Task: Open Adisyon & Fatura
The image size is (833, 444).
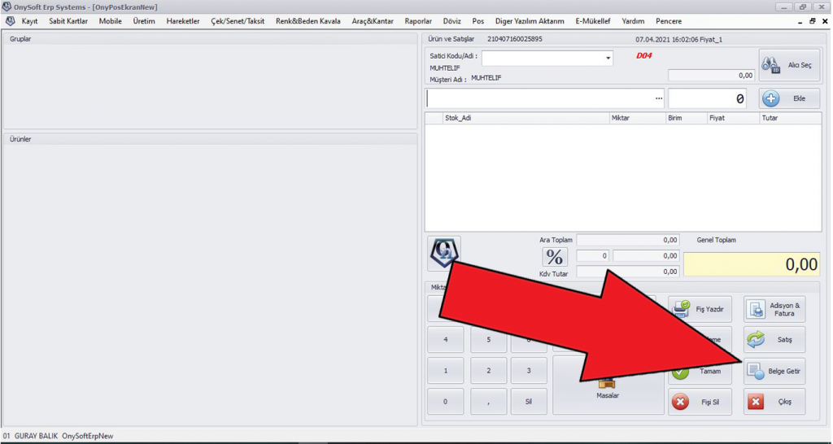Action: click(774, 309)
